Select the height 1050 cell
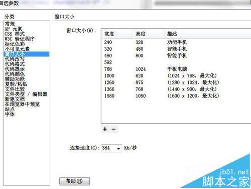 141,96
